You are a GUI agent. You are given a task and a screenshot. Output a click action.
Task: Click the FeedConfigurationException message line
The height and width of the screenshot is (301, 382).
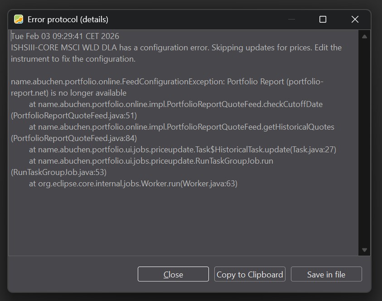tap(167, 82)
